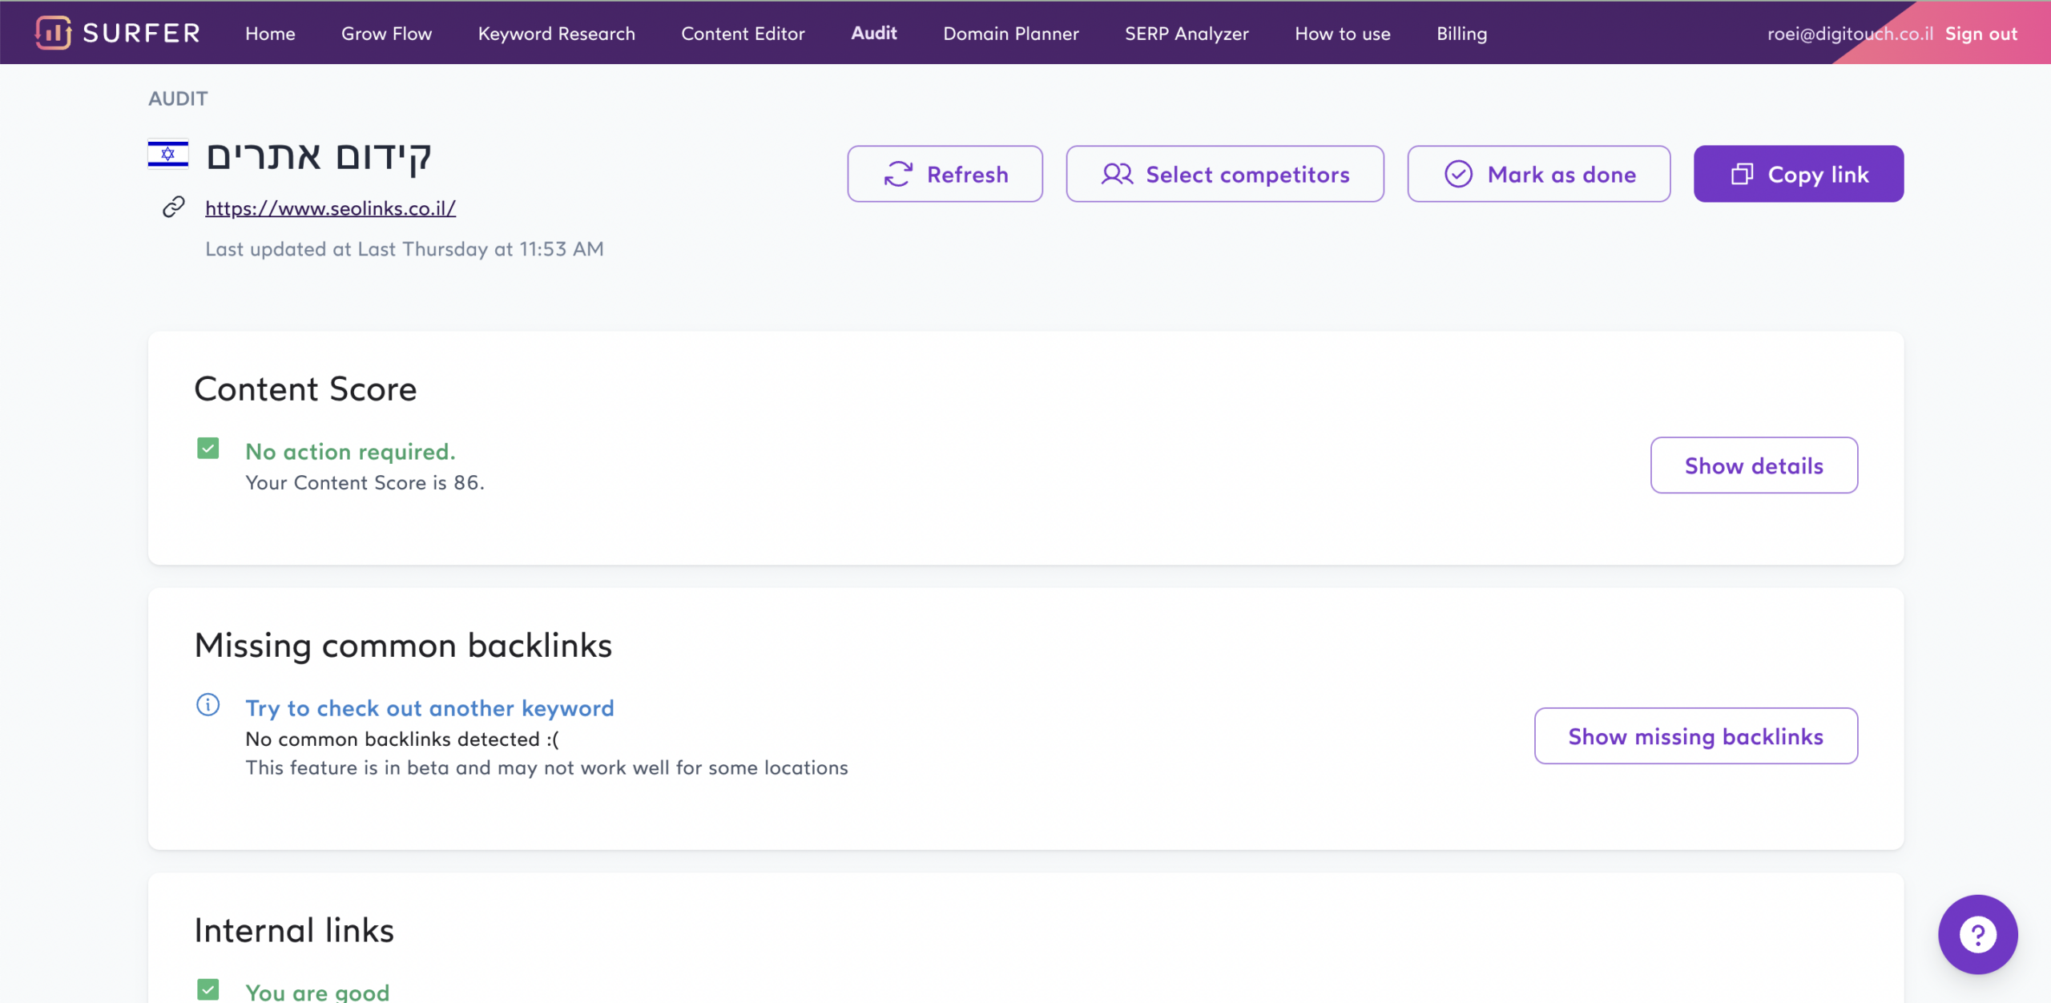Show missing backlinks
Viewport: 2051px width, 1003px height.
tap(1696, 736)
